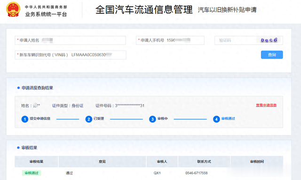Click the 审核结果 column header
The height and width of the screenshot is (180, 301).
pos(36,162)
